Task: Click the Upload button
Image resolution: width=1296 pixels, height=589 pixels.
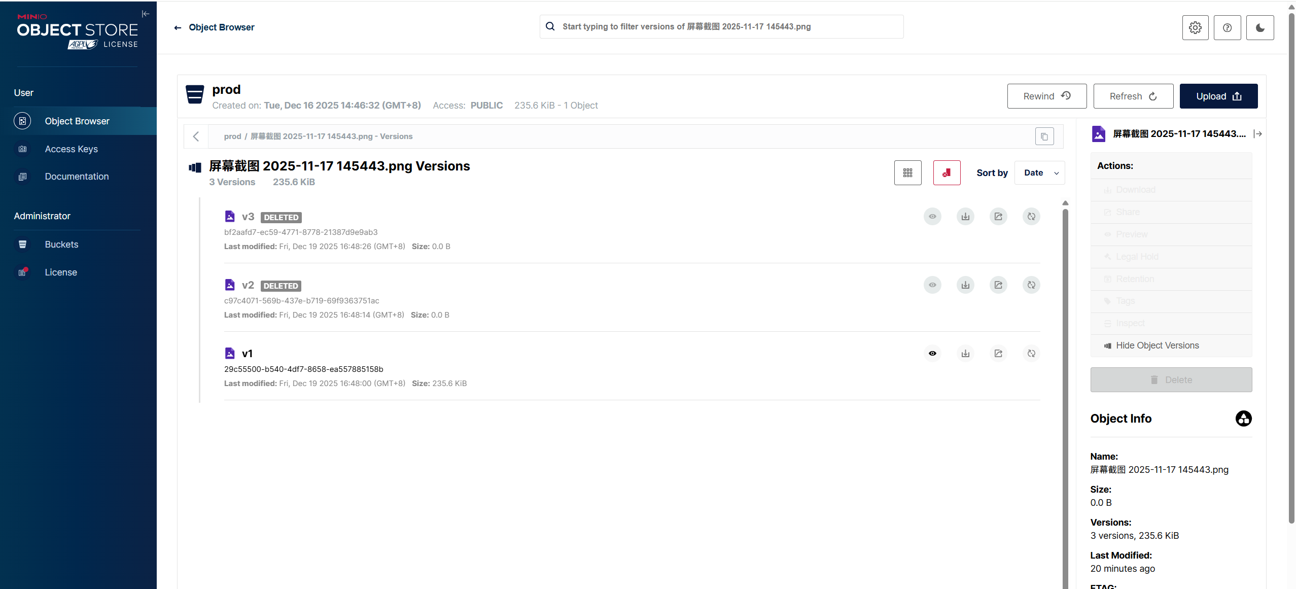Action: [1218, 96]
